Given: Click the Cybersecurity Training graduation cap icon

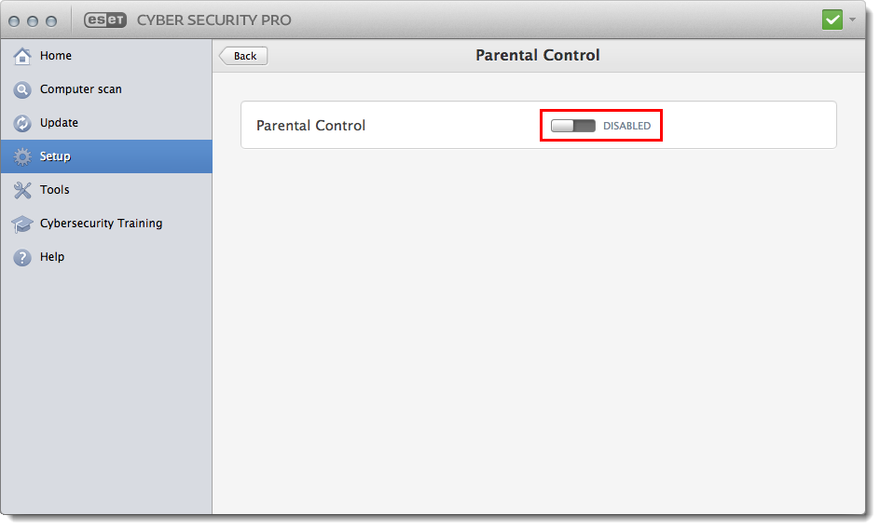Looking at the screenshot, I should (22, 224).
